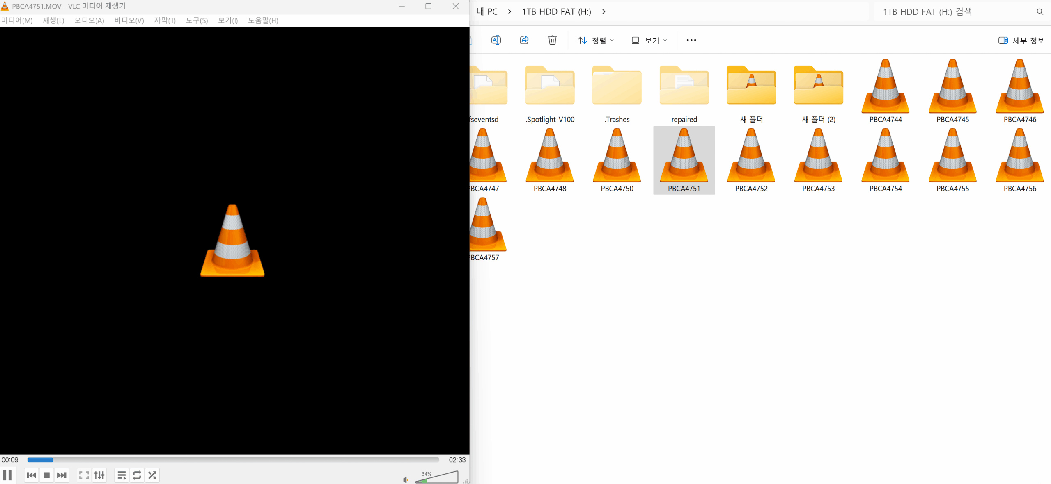Select the PBCA4755 video file
This screenshot has height=484, width=1051.
point(953,161)
